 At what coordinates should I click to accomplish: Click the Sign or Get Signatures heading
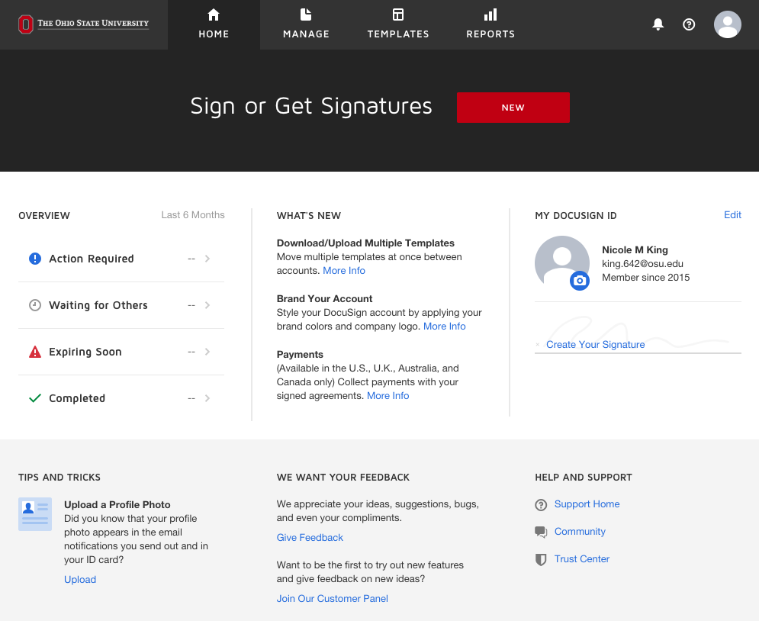click(x=310, y=106)
